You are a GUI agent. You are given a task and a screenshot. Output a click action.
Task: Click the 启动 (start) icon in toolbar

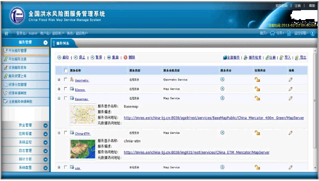click(x=59, y=58)
